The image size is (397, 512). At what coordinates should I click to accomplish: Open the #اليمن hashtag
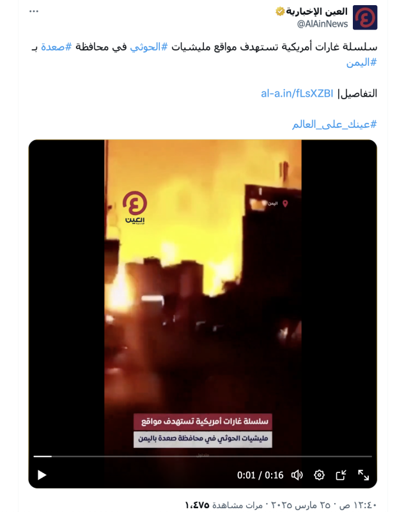[361, 62]
